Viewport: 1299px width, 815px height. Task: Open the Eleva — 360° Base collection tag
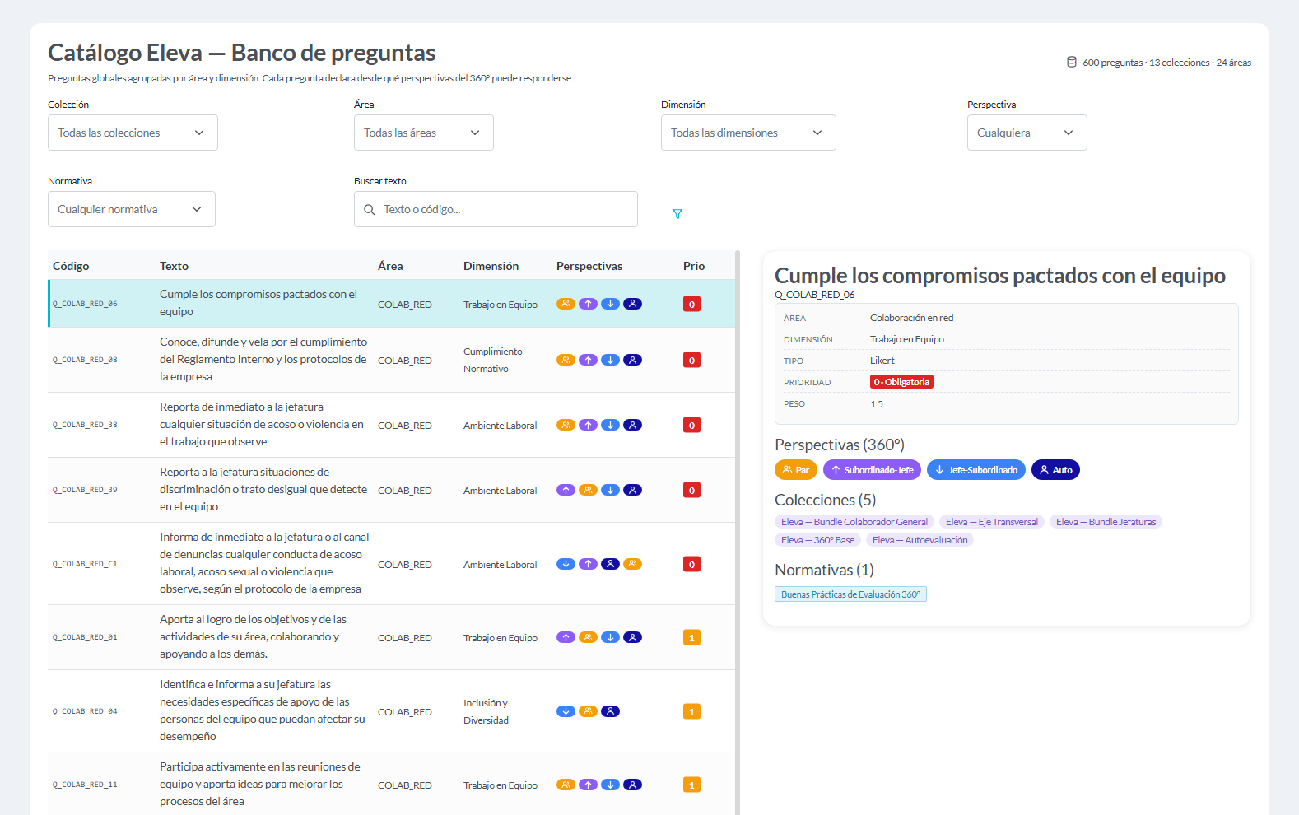click(x=817, y=540)
